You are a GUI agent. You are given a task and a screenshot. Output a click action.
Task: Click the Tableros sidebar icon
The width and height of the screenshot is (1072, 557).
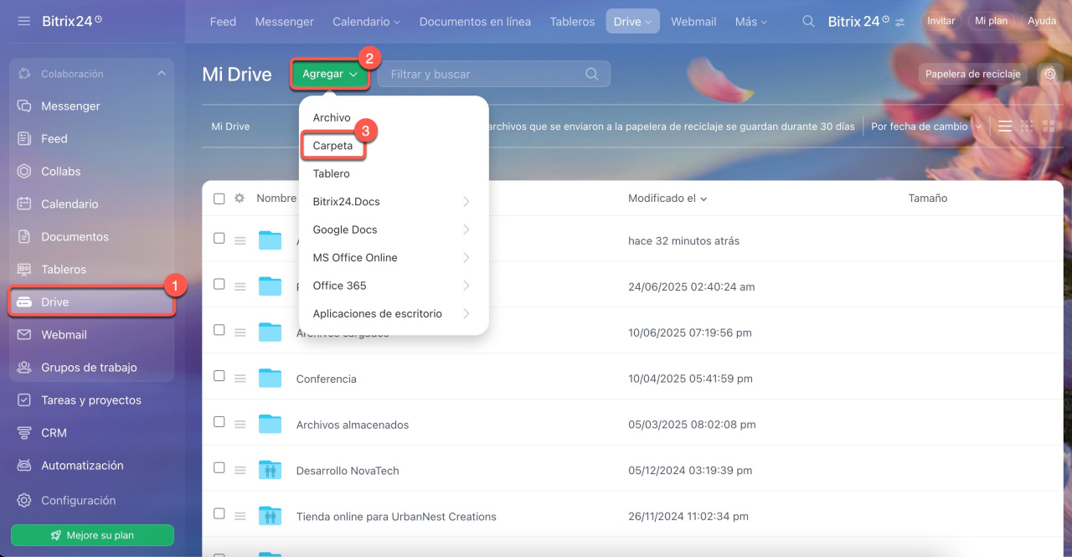[24, 270]
